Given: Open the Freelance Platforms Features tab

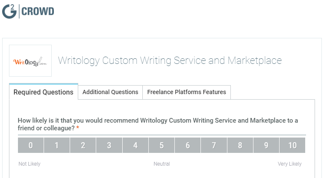Looking at the screenshot, I should (187, 92).
